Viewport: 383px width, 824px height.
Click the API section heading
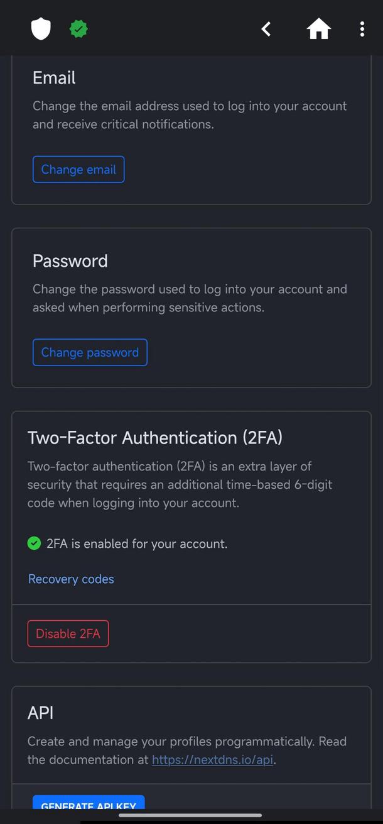pyautogui.click(x=41, y=713)
